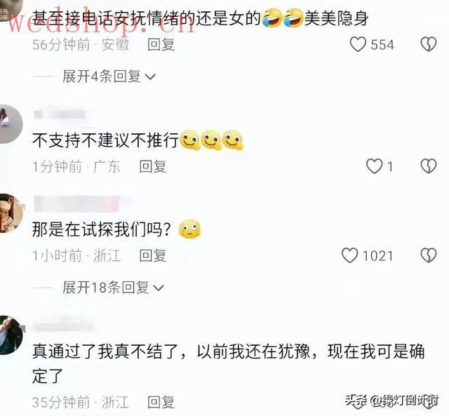
Task: Click chevron next to 展开18条回复
Action: click(159, 288)
